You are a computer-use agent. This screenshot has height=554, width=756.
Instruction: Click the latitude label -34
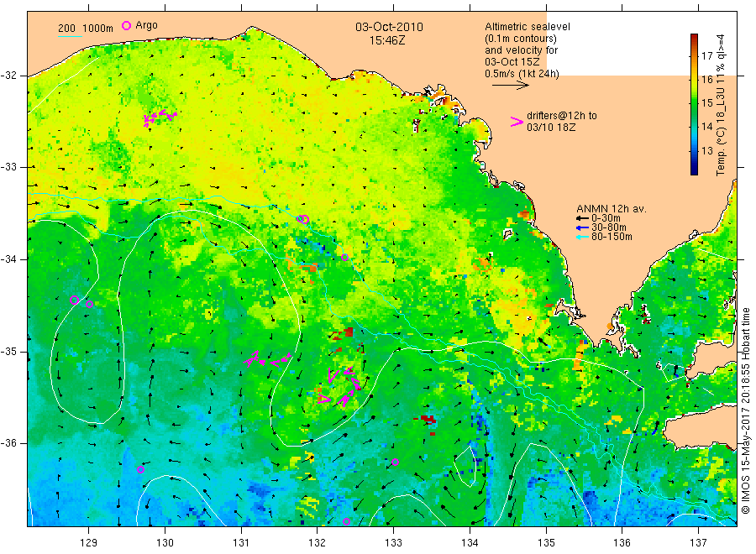click(8, 259)
